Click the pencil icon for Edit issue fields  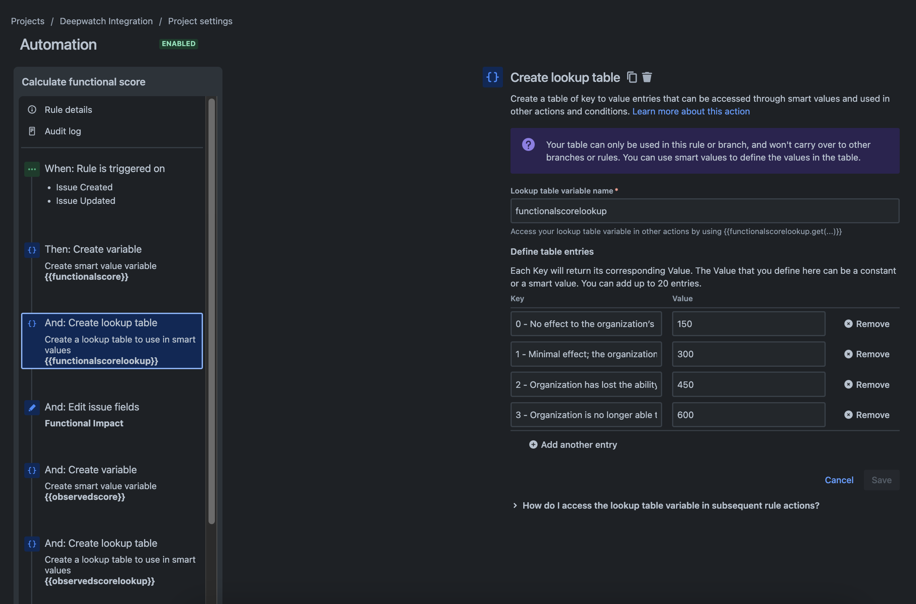point(32,407)
